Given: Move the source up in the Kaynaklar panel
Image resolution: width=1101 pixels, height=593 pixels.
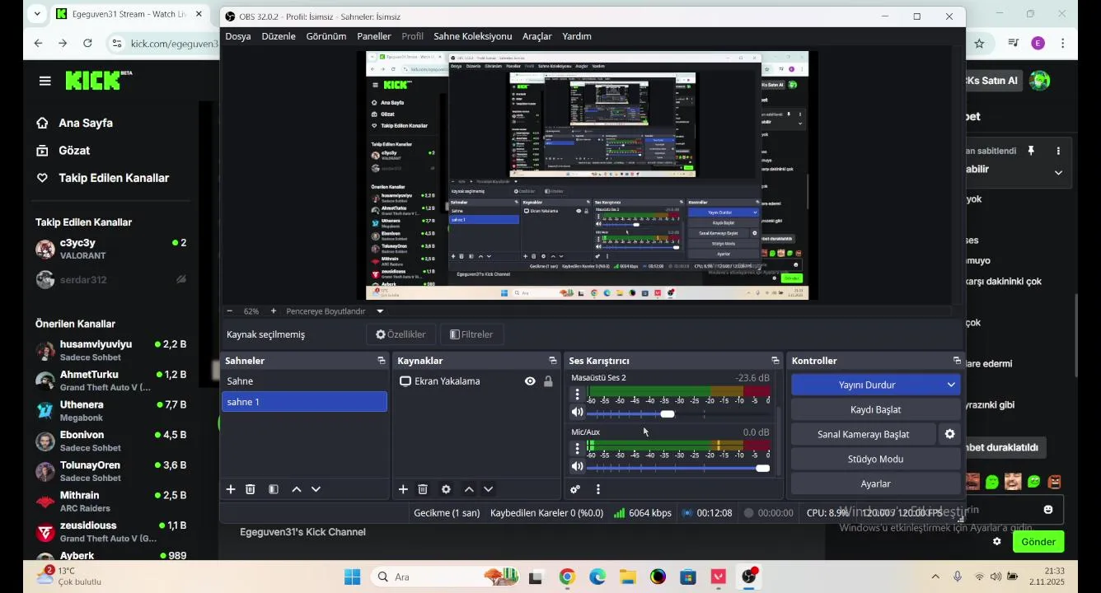Looking at the screenshot, I should [469, 489].
